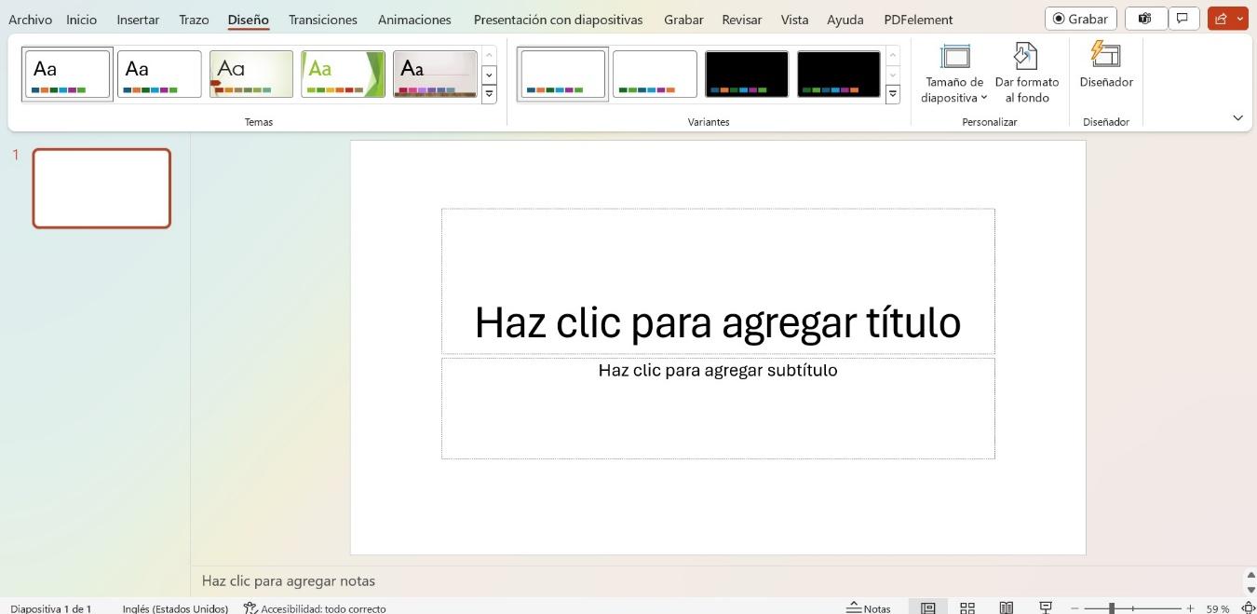The image size is (1257, 614).
Task: Open the Comments pane
Action: (1183, 18)
